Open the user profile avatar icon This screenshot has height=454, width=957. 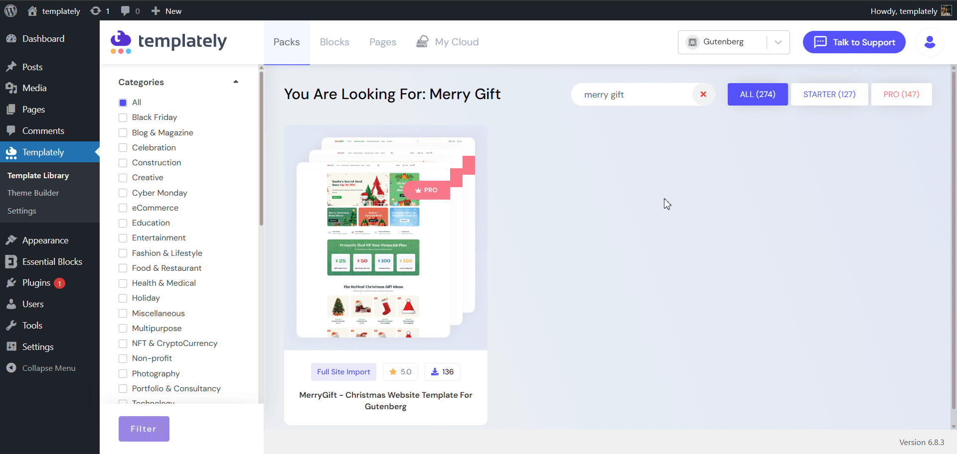(930, 42)
